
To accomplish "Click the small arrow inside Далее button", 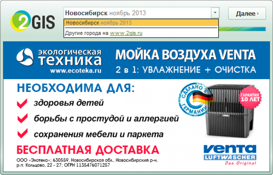I will pyautogui.click(x=258, y=13).
